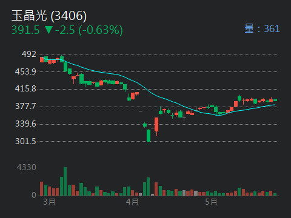Click the 0 volume axis label
The height and width of the screenshot is (218, 291).
click(34, 195)
